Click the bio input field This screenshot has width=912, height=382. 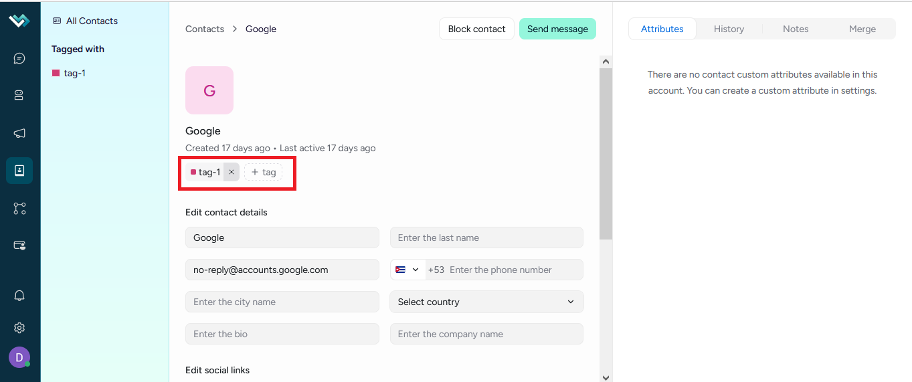[282, 334]
